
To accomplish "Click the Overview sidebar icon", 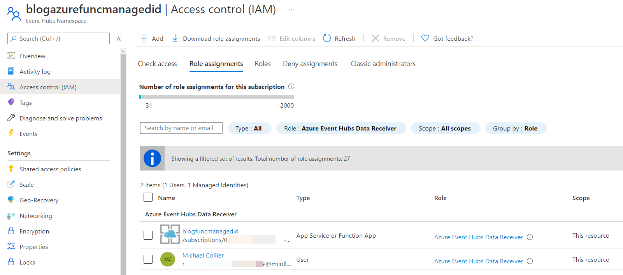I will pyautogui.click(x=11, y=56).
